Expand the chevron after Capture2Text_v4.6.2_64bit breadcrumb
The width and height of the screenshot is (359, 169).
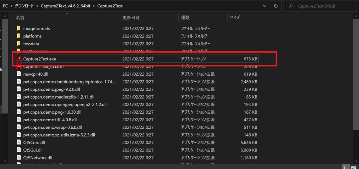(94, 6)
